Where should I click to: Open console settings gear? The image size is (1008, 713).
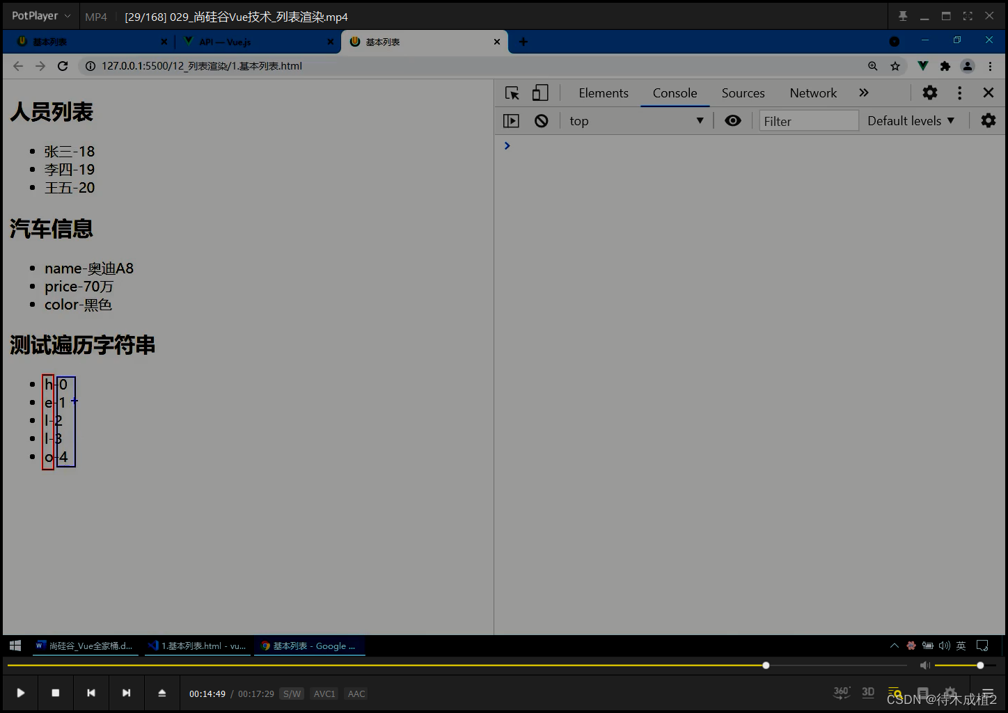point(989,121)
